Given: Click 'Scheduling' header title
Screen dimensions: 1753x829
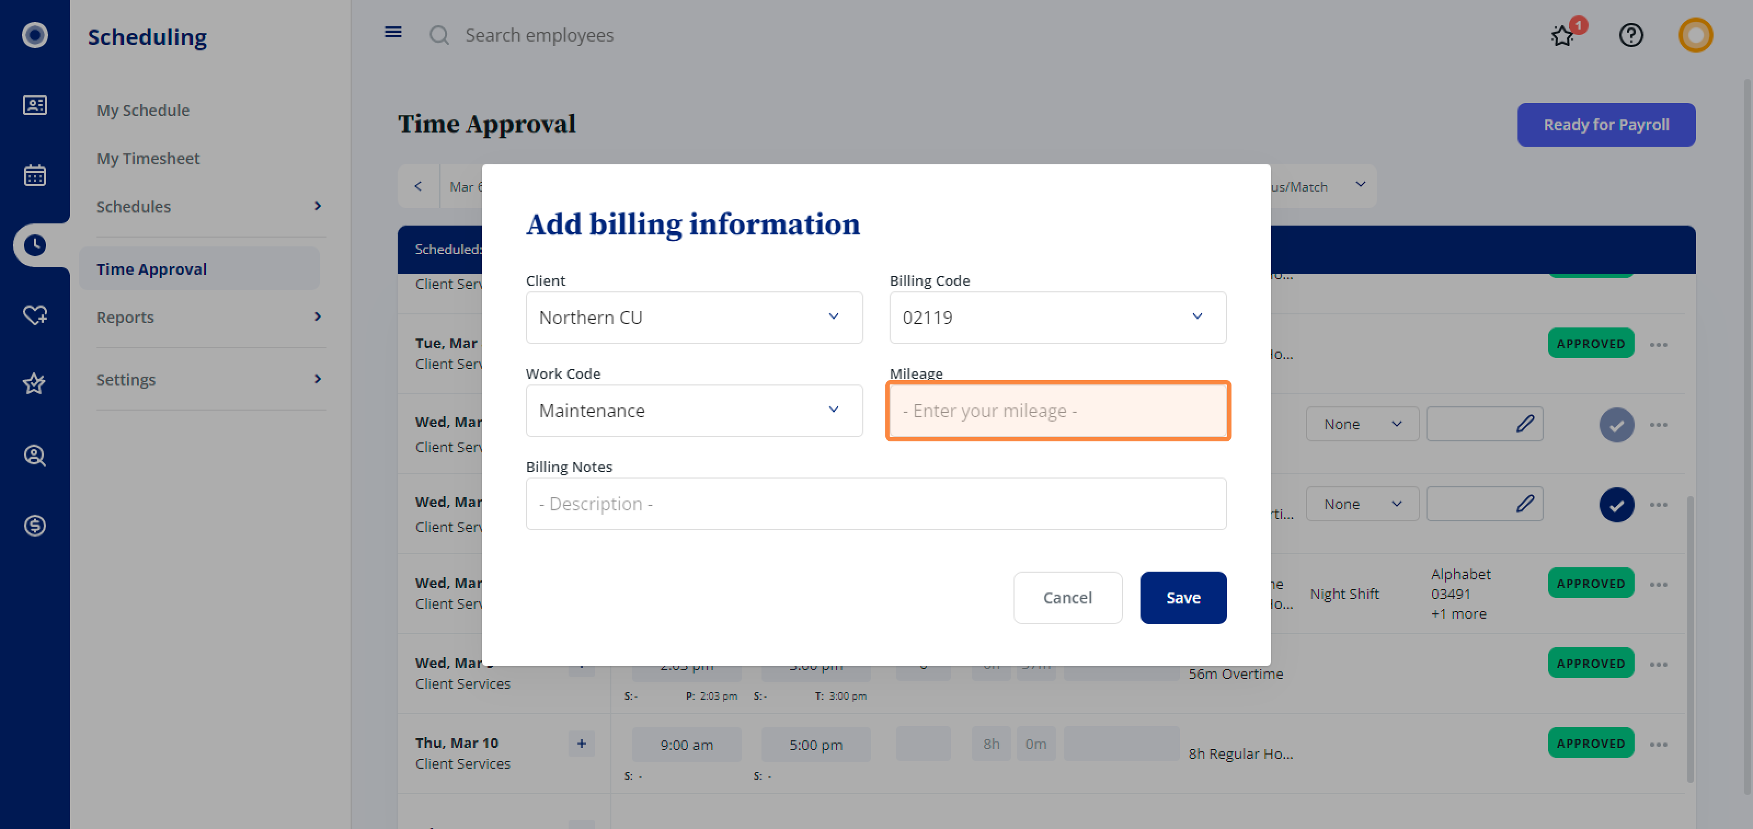Looking at the screenshot, I should coord(147,37).
